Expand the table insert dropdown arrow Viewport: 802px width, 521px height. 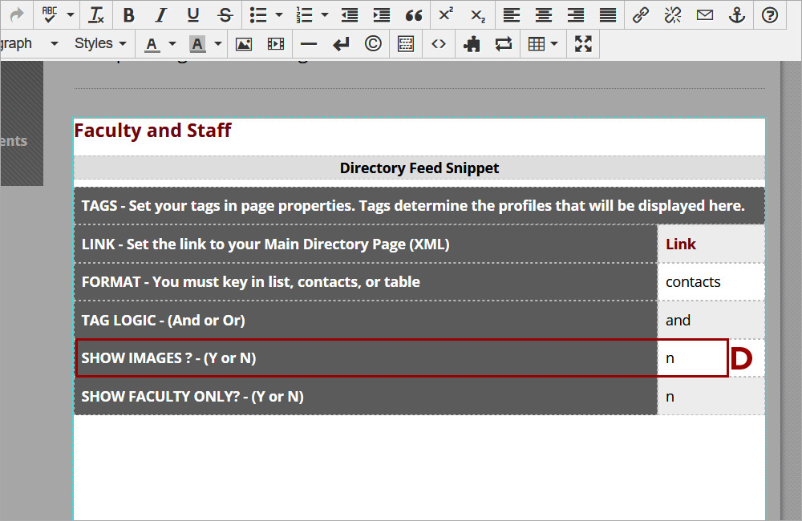click(x=554, y=43)
